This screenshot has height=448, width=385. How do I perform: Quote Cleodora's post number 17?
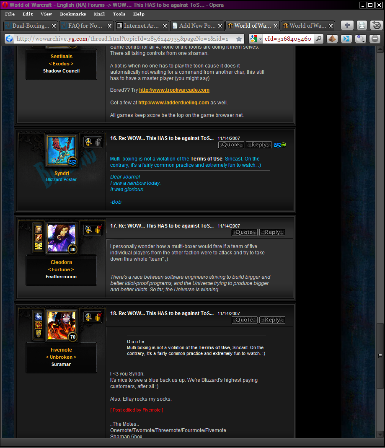pos(245,232)
